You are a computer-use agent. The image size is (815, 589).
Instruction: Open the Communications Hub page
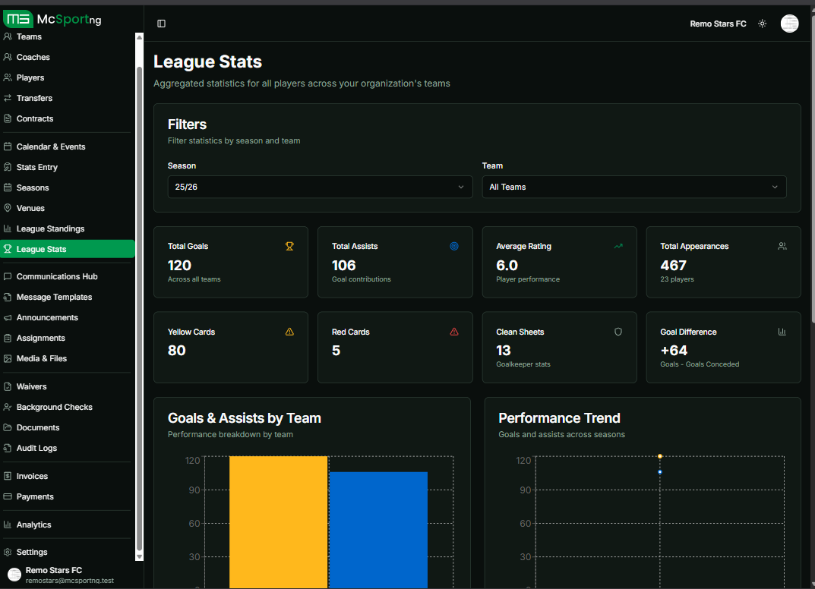pyautogui.click(x=56, y=276)
